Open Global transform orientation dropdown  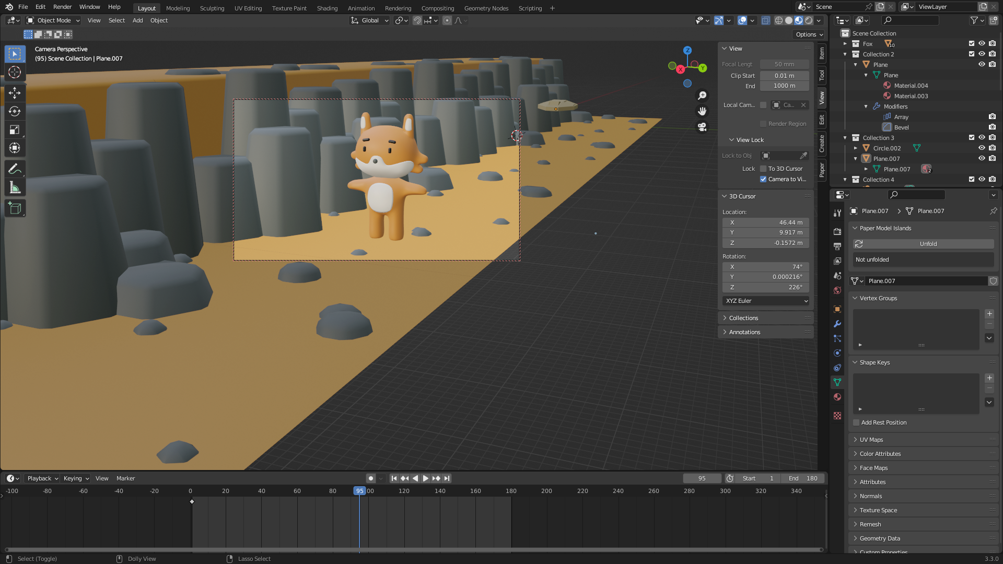(x=369, y=20)
